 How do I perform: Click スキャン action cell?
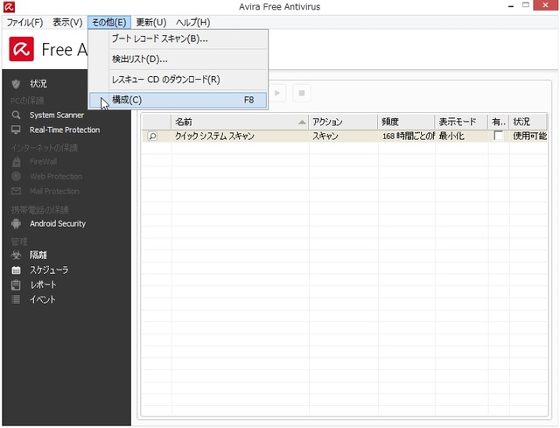325,137
